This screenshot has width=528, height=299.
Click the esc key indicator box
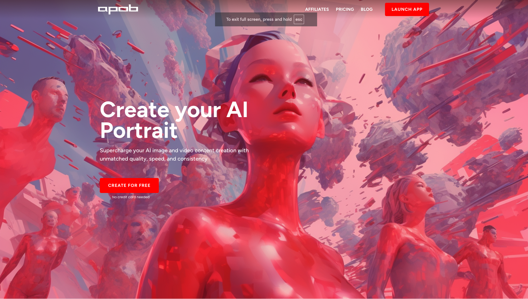[299, 19]
